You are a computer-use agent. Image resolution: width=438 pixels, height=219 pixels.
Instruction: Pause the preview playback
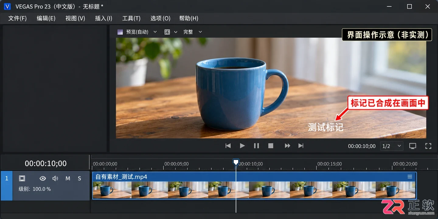pos(256,146)
